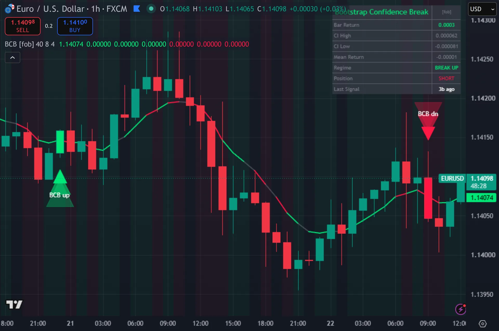Viewport: 499px width, 331px height.
Task: Click the 1.14074 value in the BCB legend
Action: [x=71, y=44]
